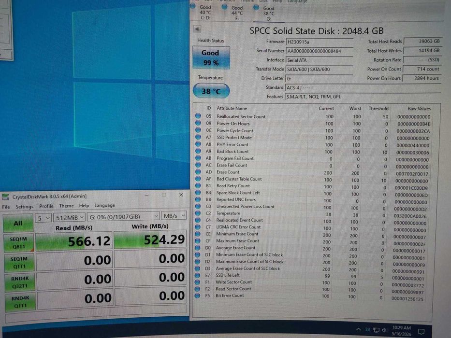This screenshot has height=338, width=451.
Task: Start the RND4K Q32T1 test
Action: tap(20, 282)
